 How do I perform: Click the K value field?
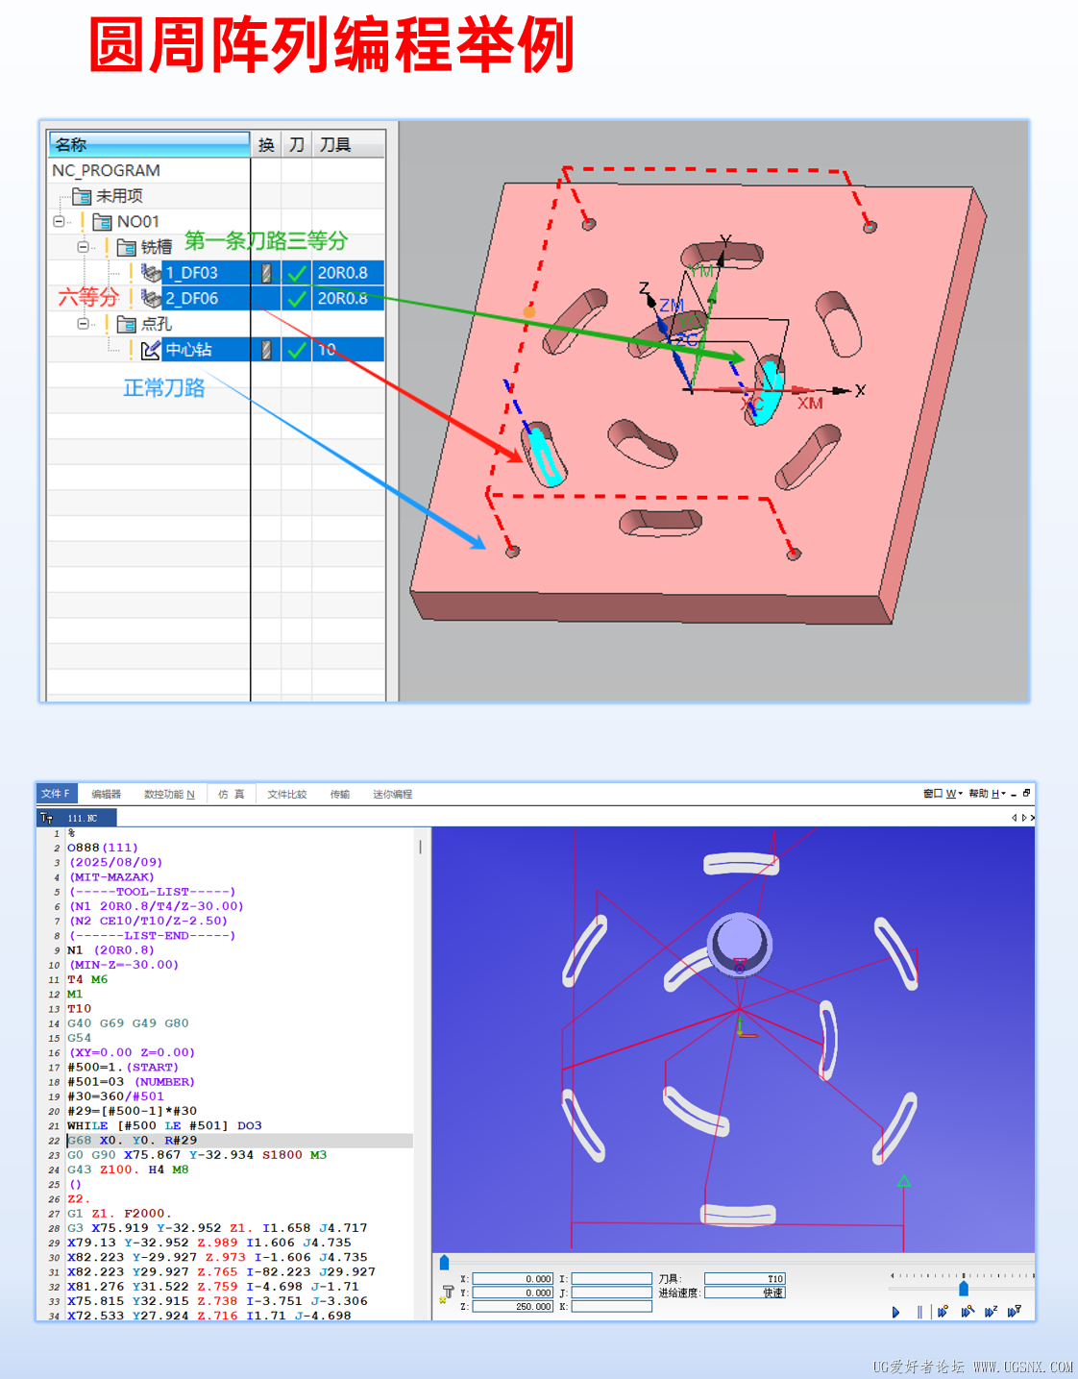(x=612, y=1306)
